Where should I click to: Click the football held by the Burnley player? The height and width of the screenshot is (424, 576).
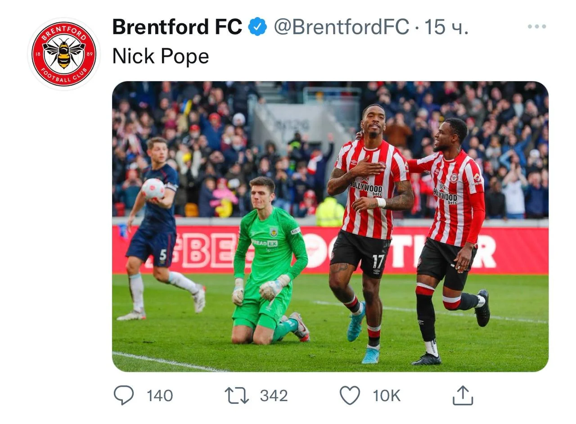pyautogui.click(x=153, y=189)
